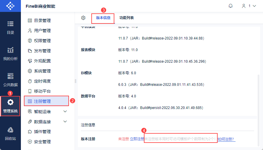Open the 管理系统 sidebar section

click(x=10, y=106)
